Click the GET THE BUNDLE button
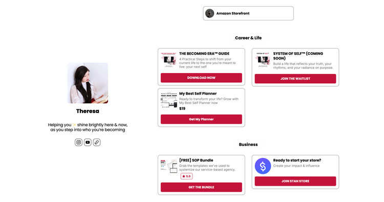The height and width of the screenshot is (202, 384). [201, 187]
